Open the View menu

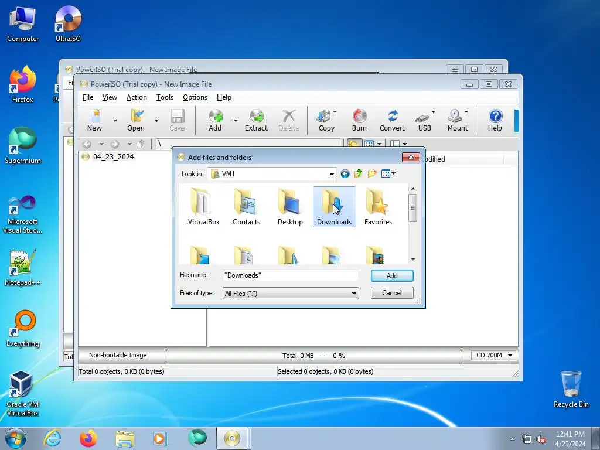coord(110,97)
